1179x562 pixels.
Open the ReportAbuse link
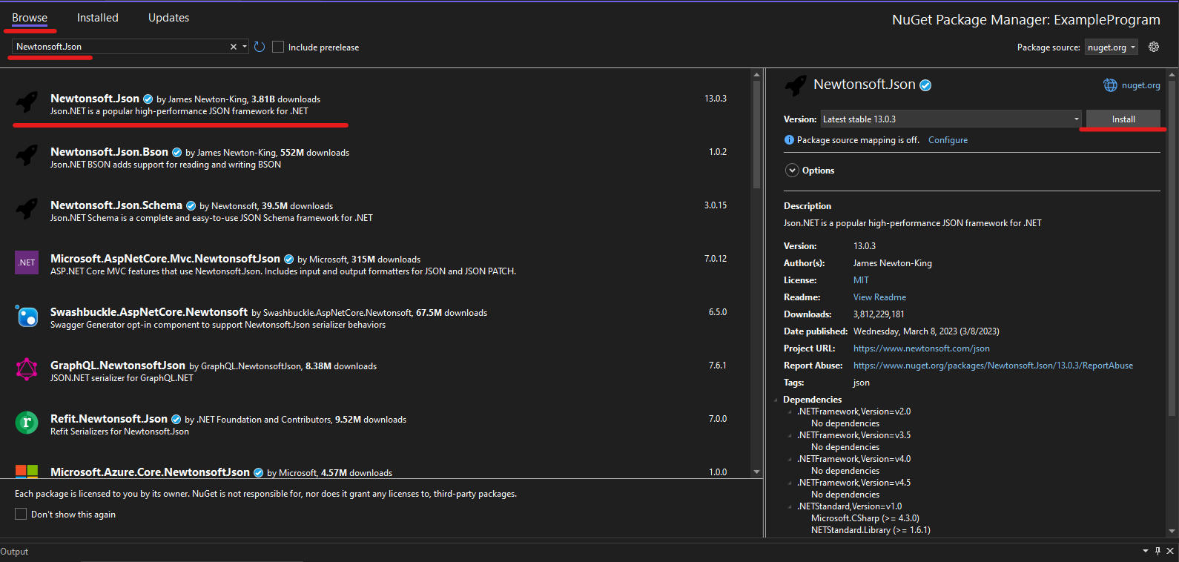pyautogui.click(x=993, y=366)
